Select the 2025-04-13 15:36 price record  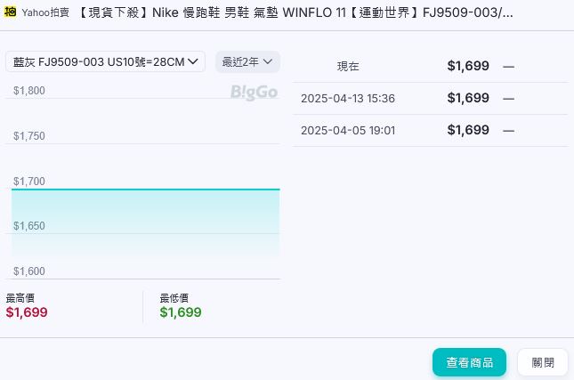[430, 98]
